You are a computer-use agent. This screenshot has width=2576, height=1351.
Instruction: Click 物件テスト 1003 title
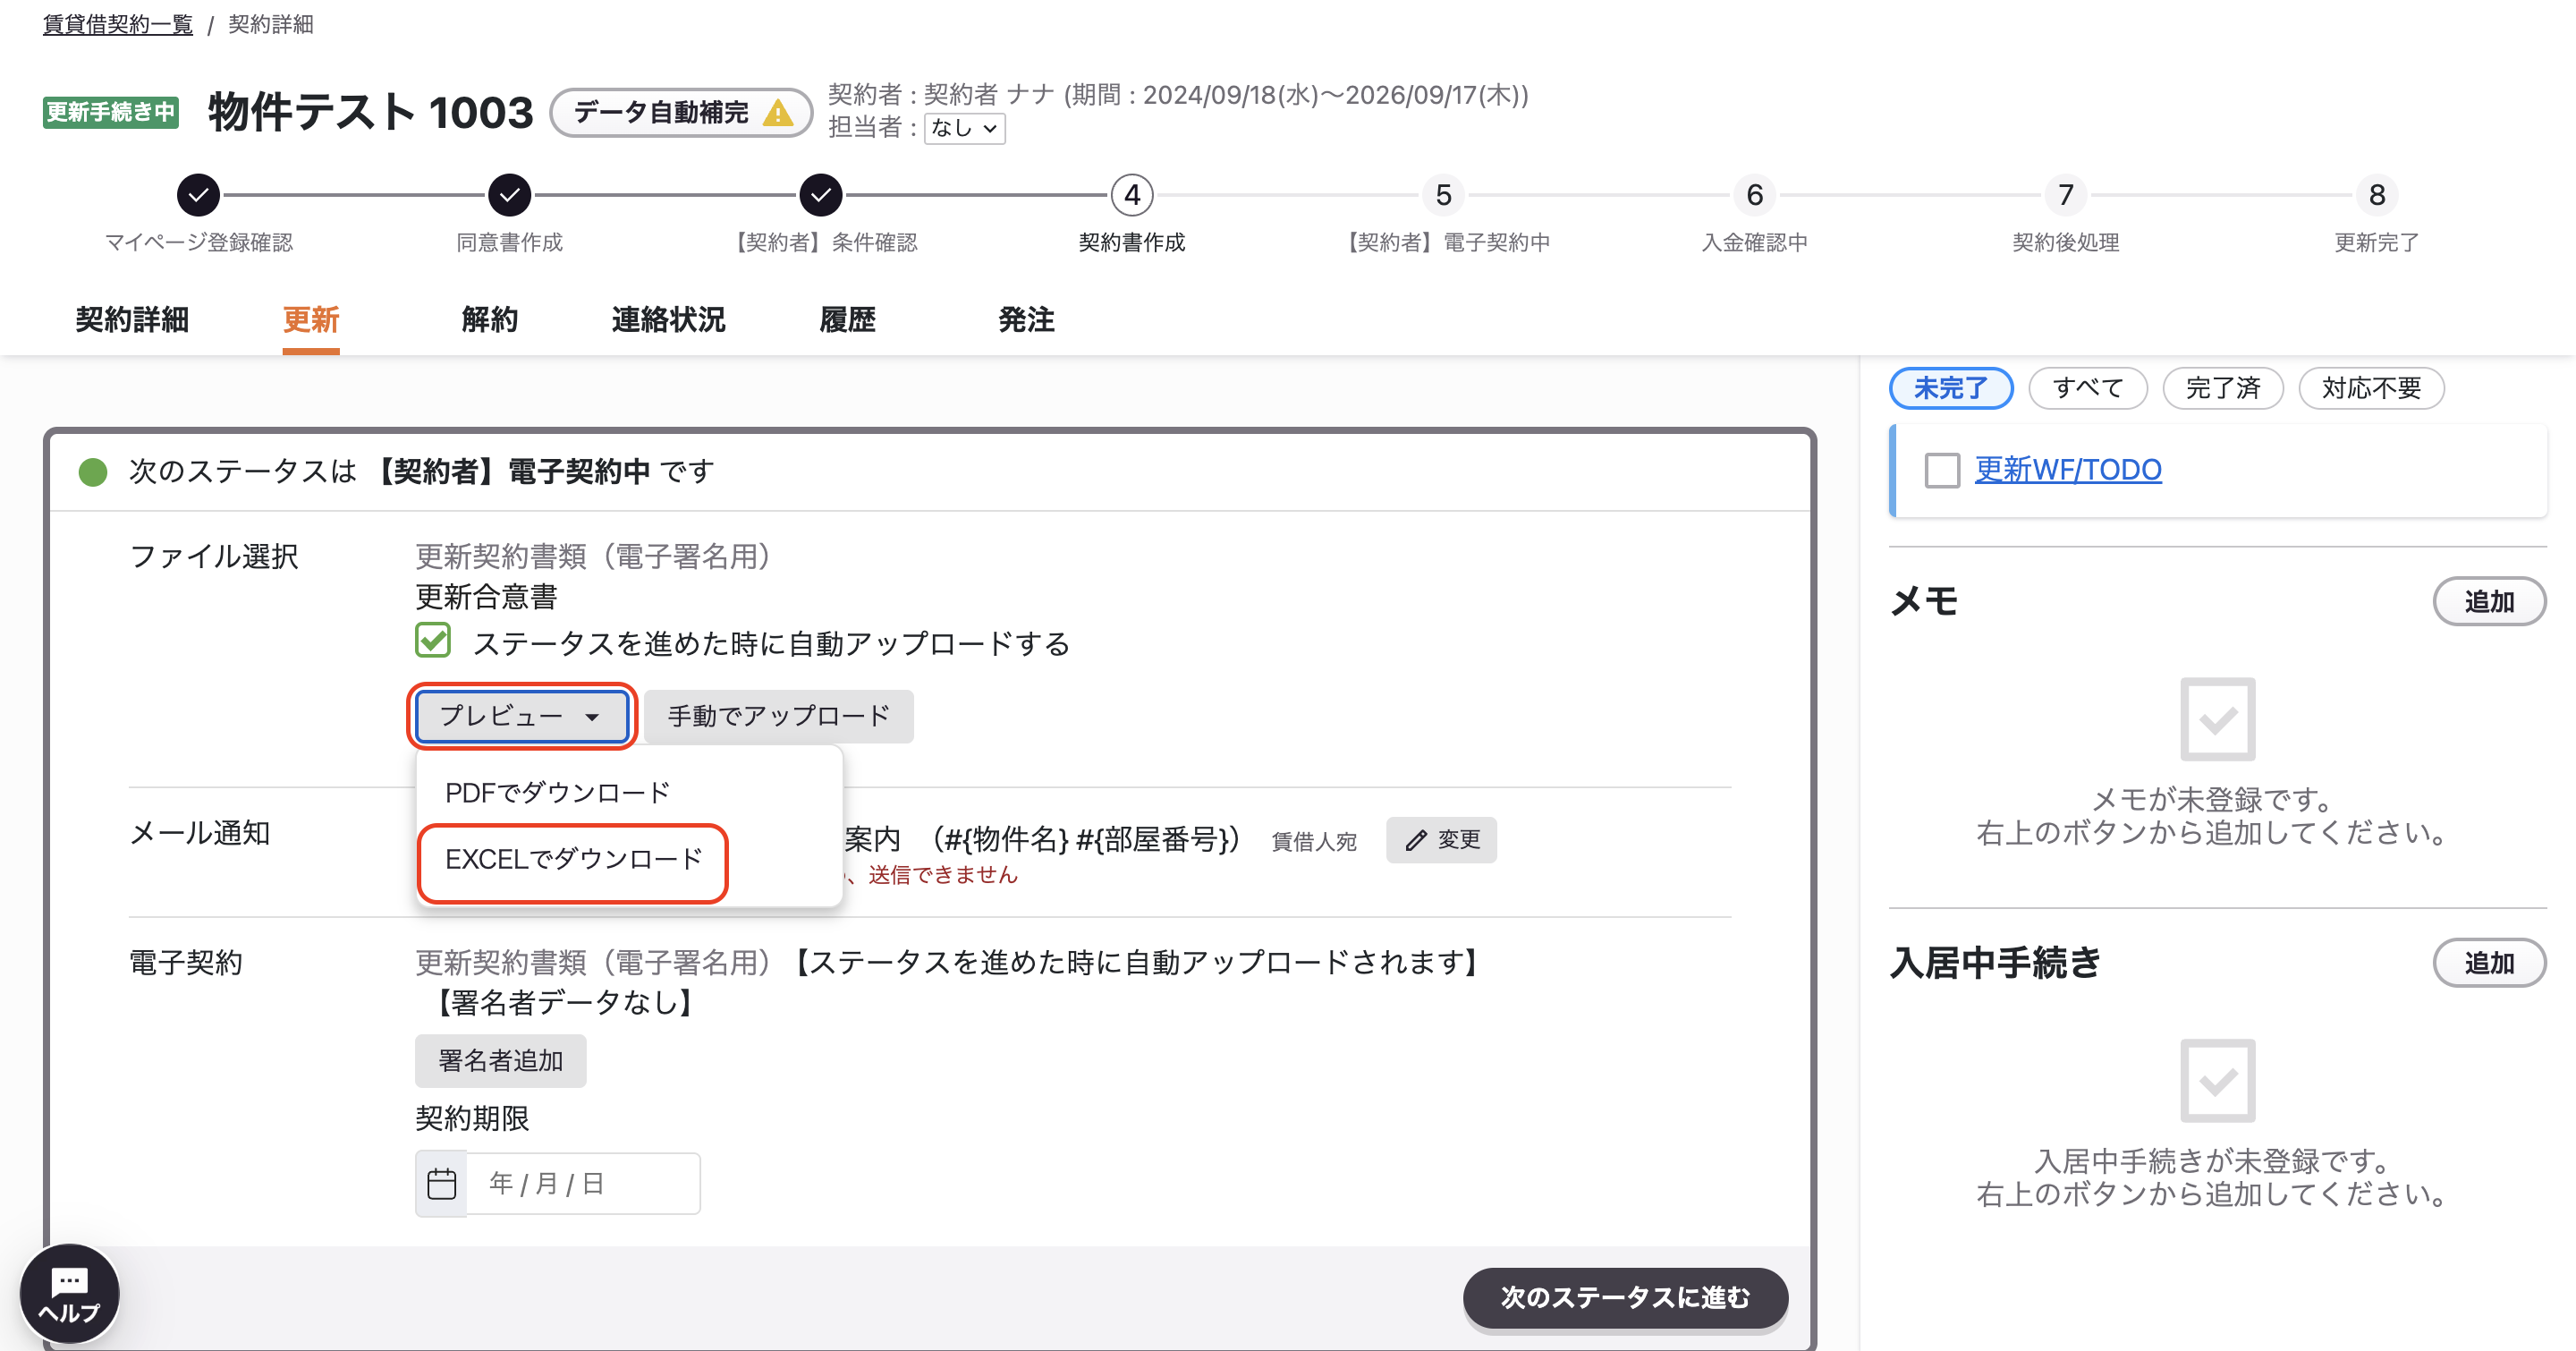click(x=371, y=112)
